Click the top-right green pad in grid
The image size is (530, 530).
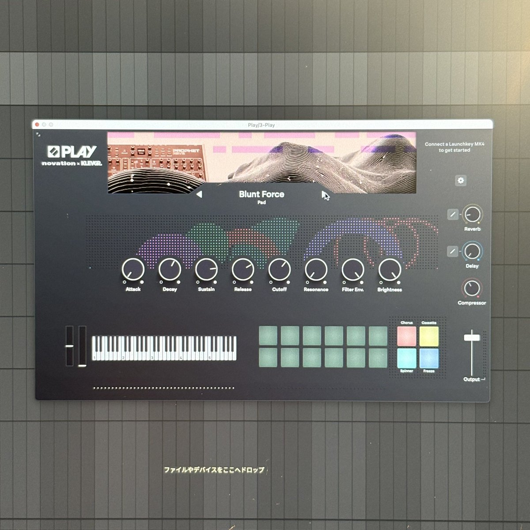pyautogui.click(x=378, y=336)
